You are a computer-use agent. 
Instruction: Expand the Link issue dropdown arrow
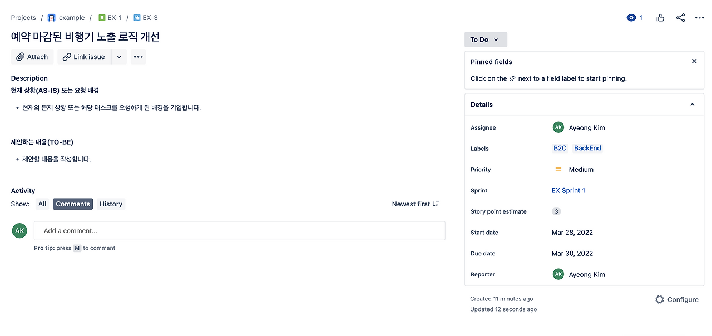[119, 57]
